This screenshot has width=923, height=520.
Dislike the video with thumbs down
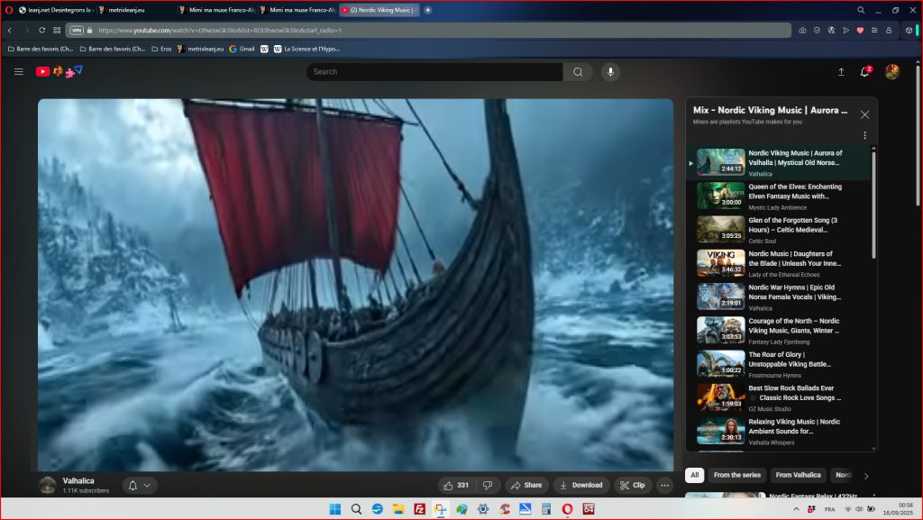pyautogui.click(x=488, y=485)
